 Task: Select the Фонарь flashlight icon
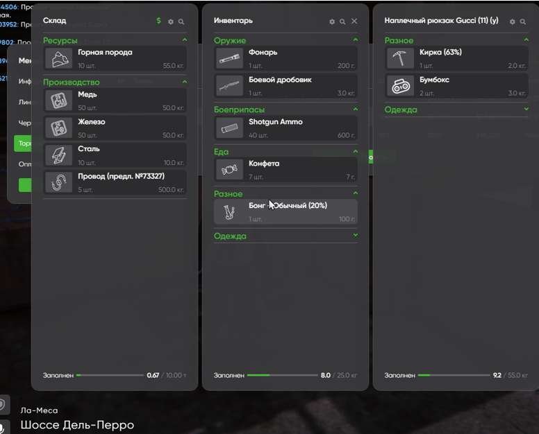point(230,59)
